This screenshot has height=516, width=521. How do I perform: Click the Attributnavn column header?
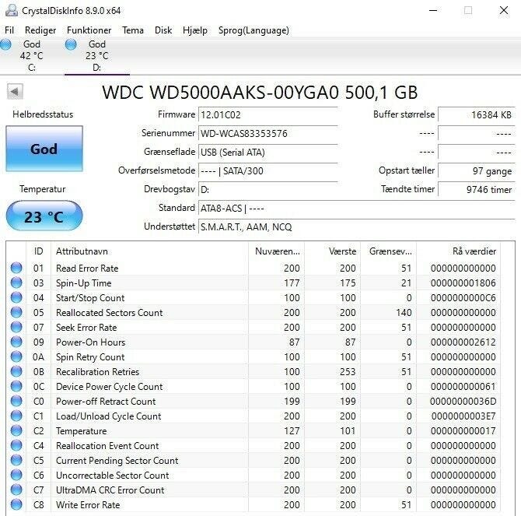point(149,251)
